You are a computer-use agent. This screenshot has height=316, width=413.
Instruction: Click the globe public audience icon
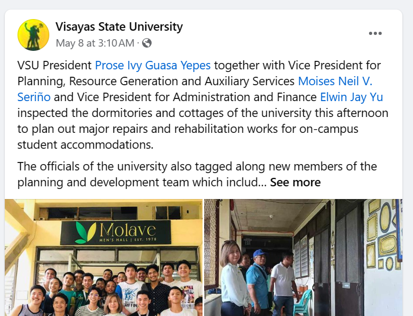(x=147, y=43)
